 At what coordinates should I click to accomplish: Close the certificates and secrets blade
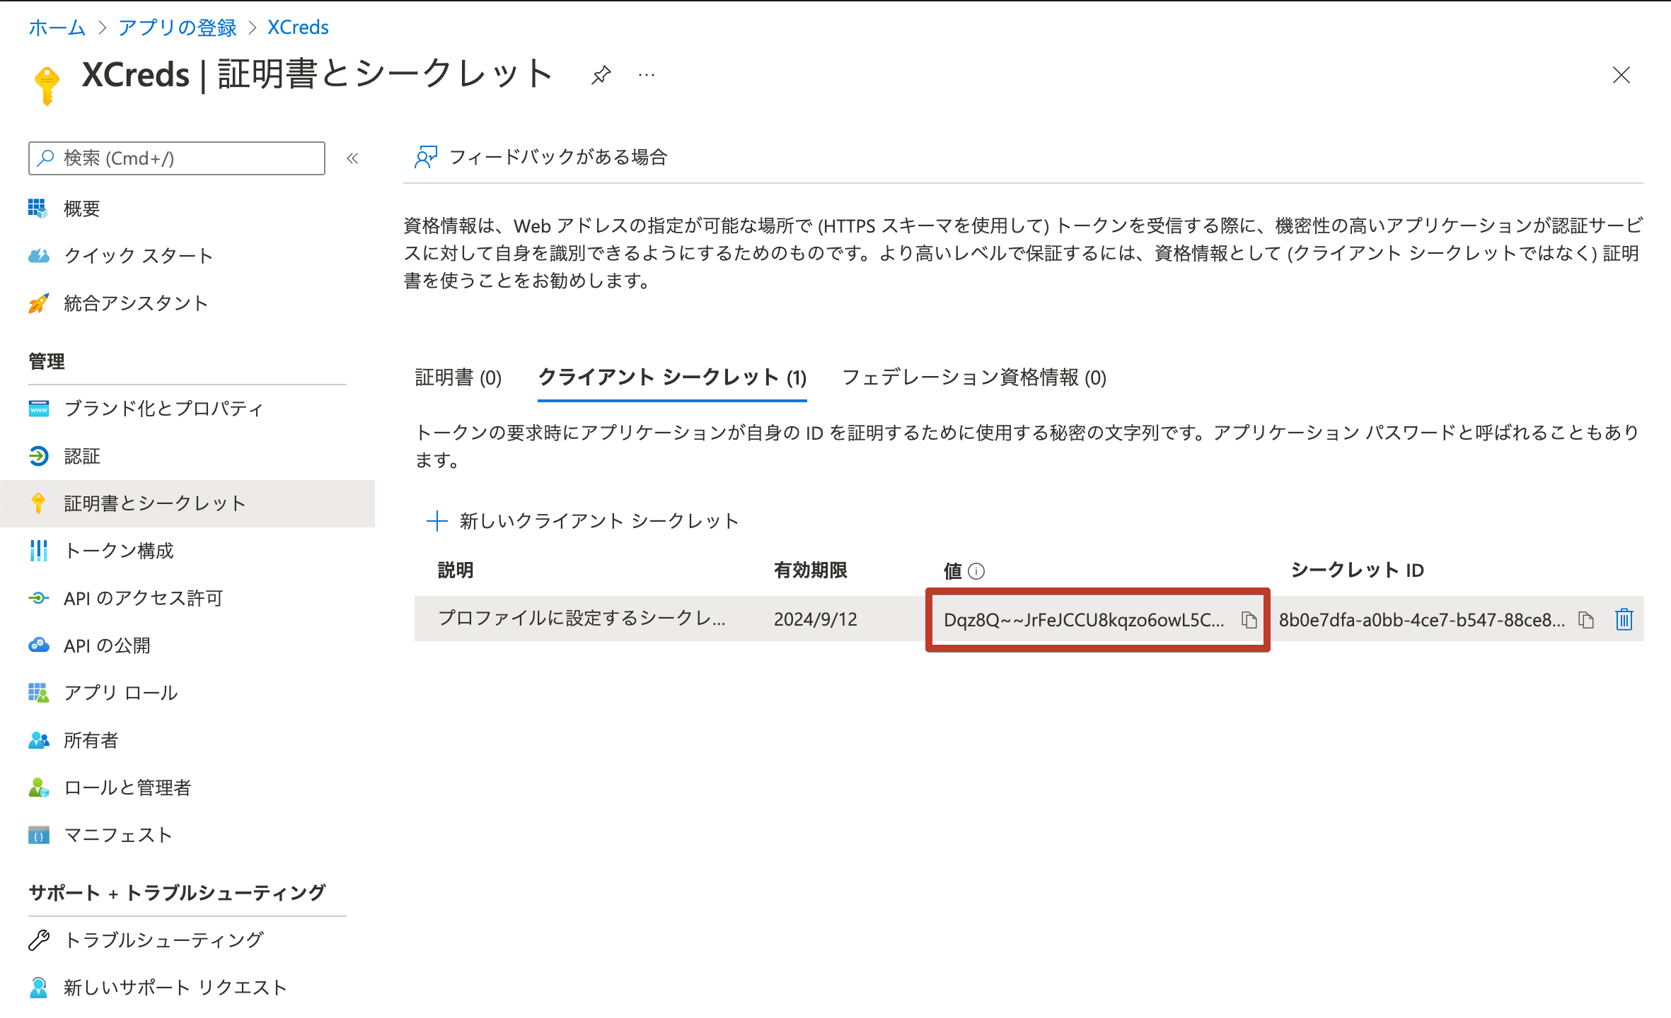1621,75
